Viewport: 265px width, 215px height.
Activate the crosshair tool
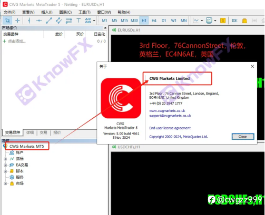[17, 21]
